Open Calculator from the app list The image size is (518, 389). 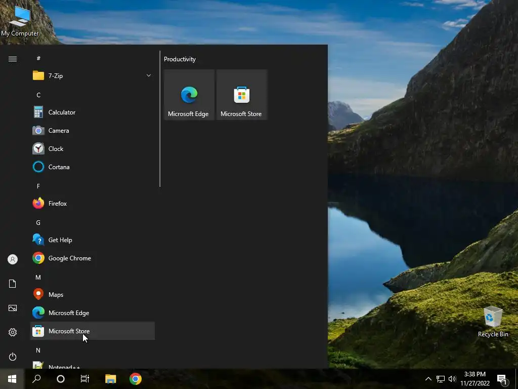tap(92, 112)
